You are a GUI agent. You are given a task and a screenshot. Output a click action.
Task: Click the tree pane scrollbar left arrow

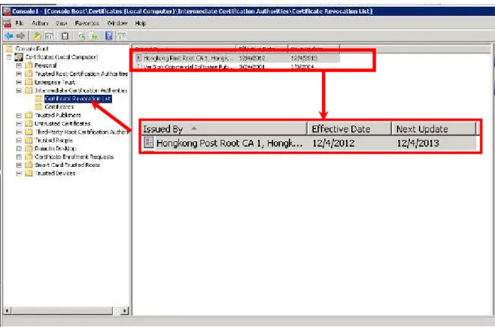[7, 311]
